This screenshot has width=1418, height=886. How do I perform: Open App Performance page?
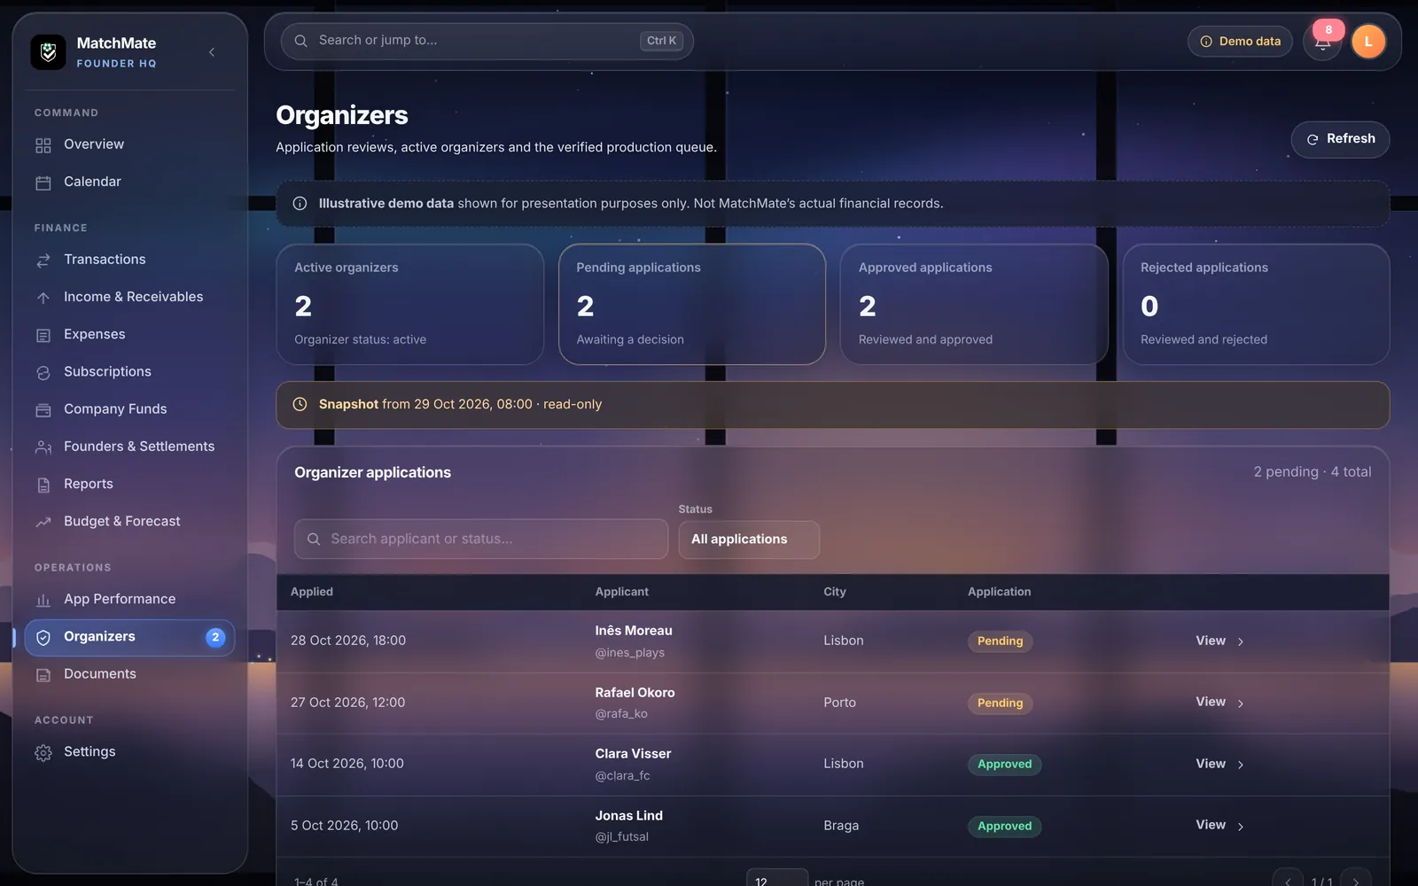point(129,600)
